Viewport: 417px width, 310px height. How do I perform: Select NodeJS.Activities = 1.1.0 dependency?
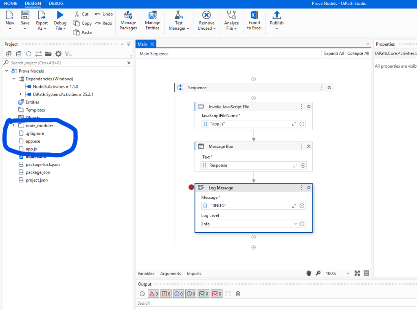[x=55, y=86]
